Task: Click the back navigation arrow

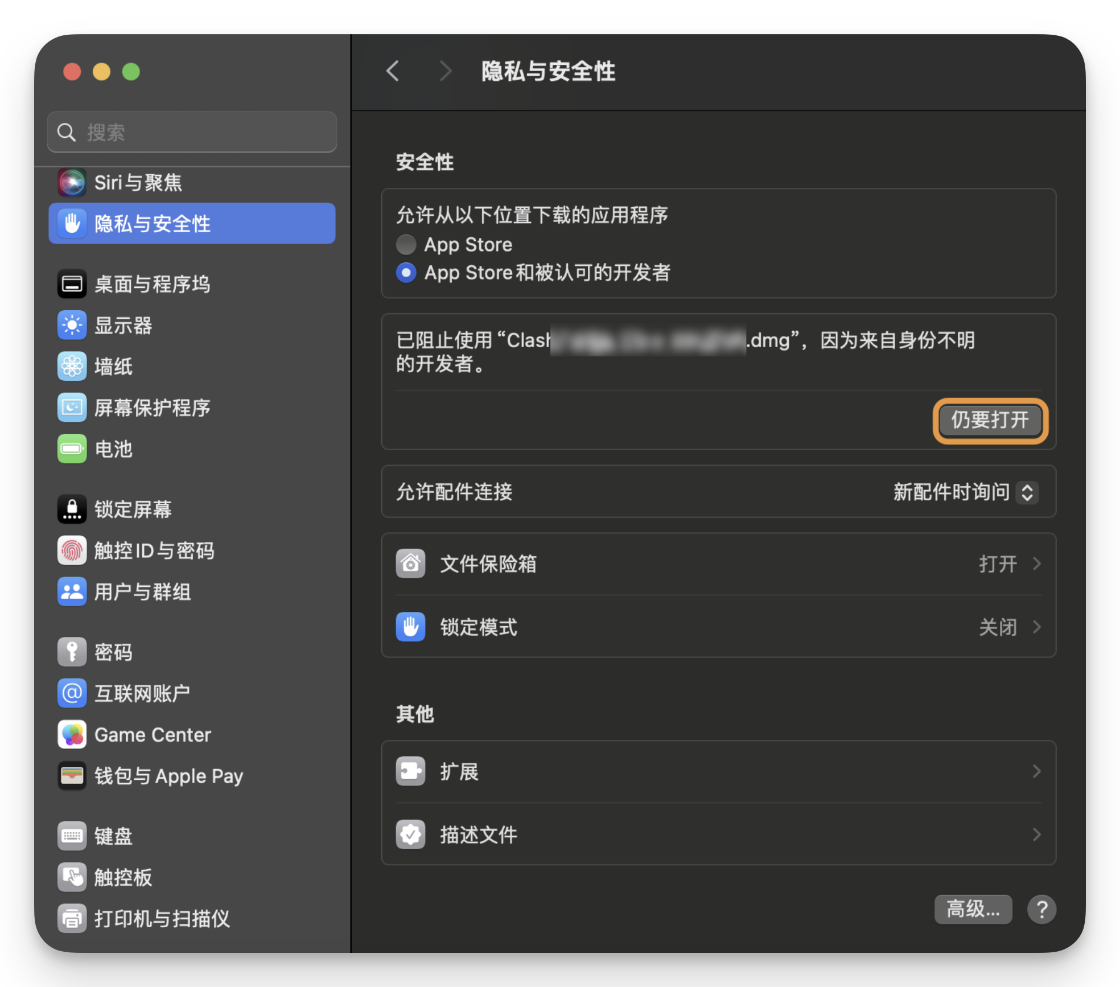Action: pos(393,71)
